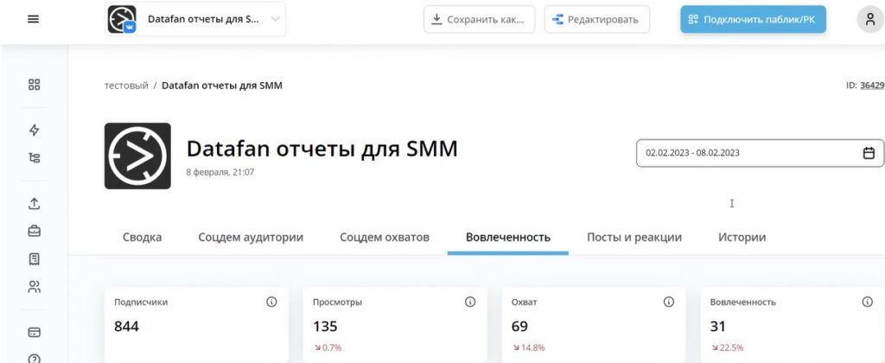Switch to Сводка tab

point(143,237)
